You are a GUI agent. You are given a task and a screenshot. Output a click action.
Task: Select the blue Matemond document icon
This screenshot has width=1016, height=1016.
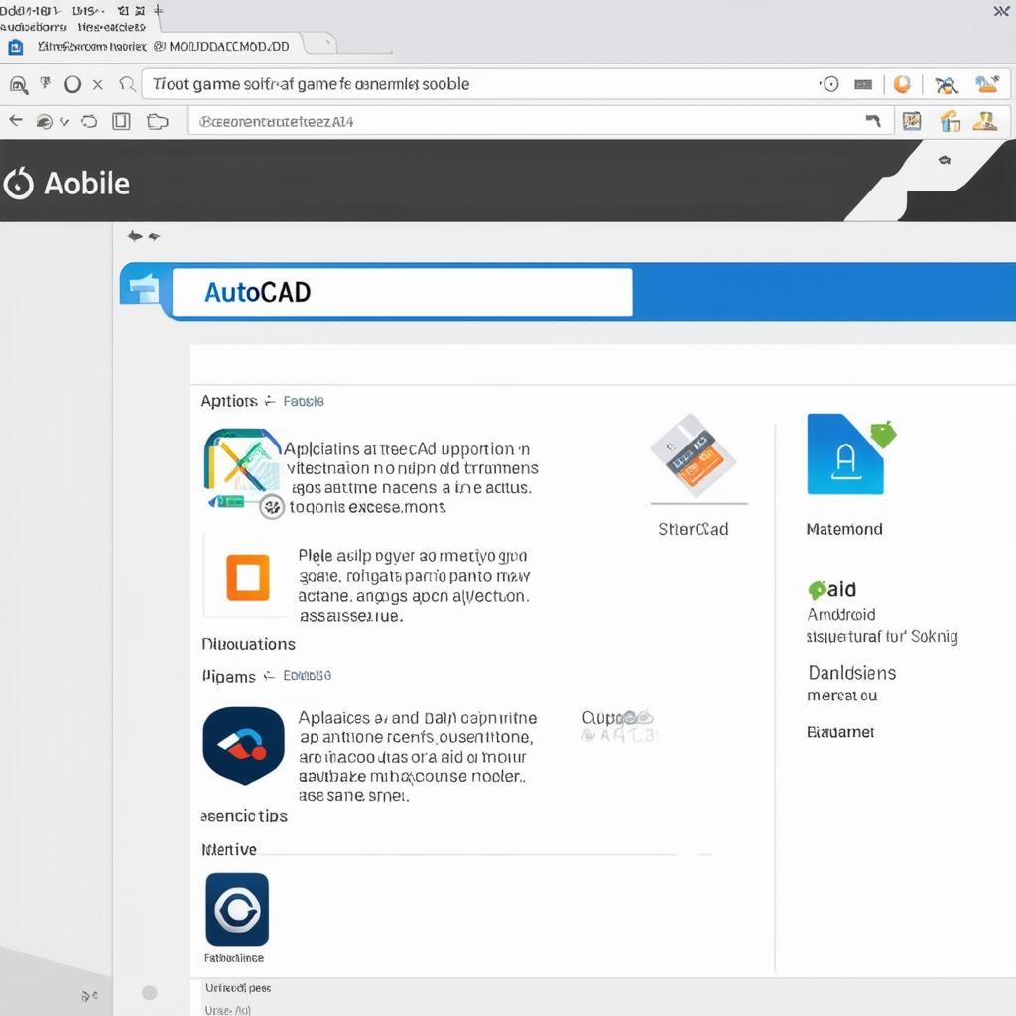[845, 454]
